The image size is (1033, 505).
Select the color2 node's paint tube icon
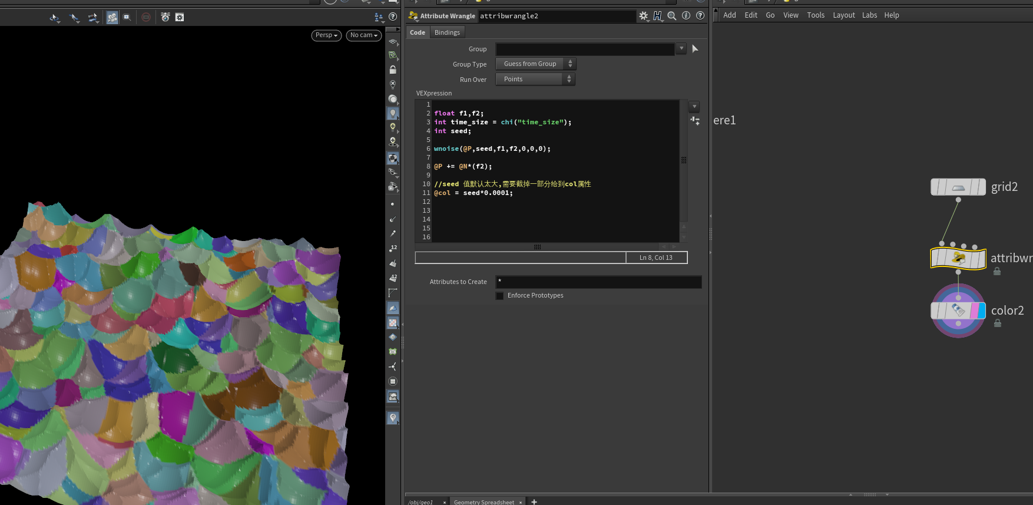coord(958,311)
